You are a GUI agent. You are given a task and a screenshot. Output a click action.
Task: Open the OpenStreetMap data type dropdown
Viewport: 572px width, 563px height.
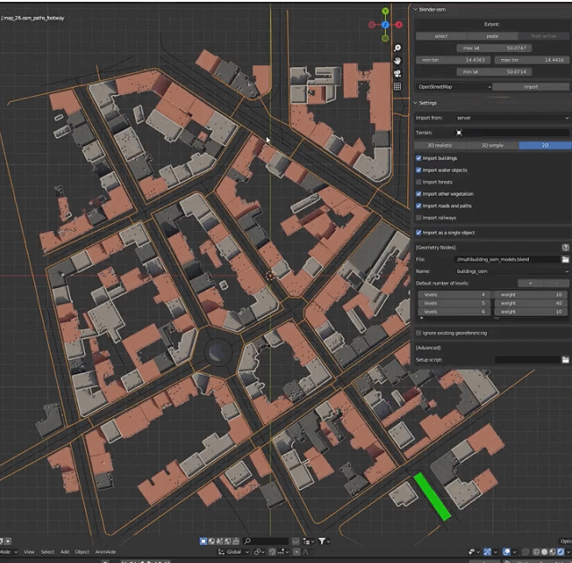tap(455, 87)
